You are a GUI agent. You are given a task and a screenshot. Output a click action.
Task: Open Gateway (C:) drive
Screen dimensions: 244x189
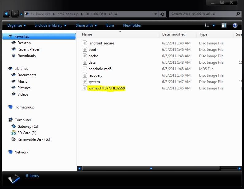[x=28, y=127]
